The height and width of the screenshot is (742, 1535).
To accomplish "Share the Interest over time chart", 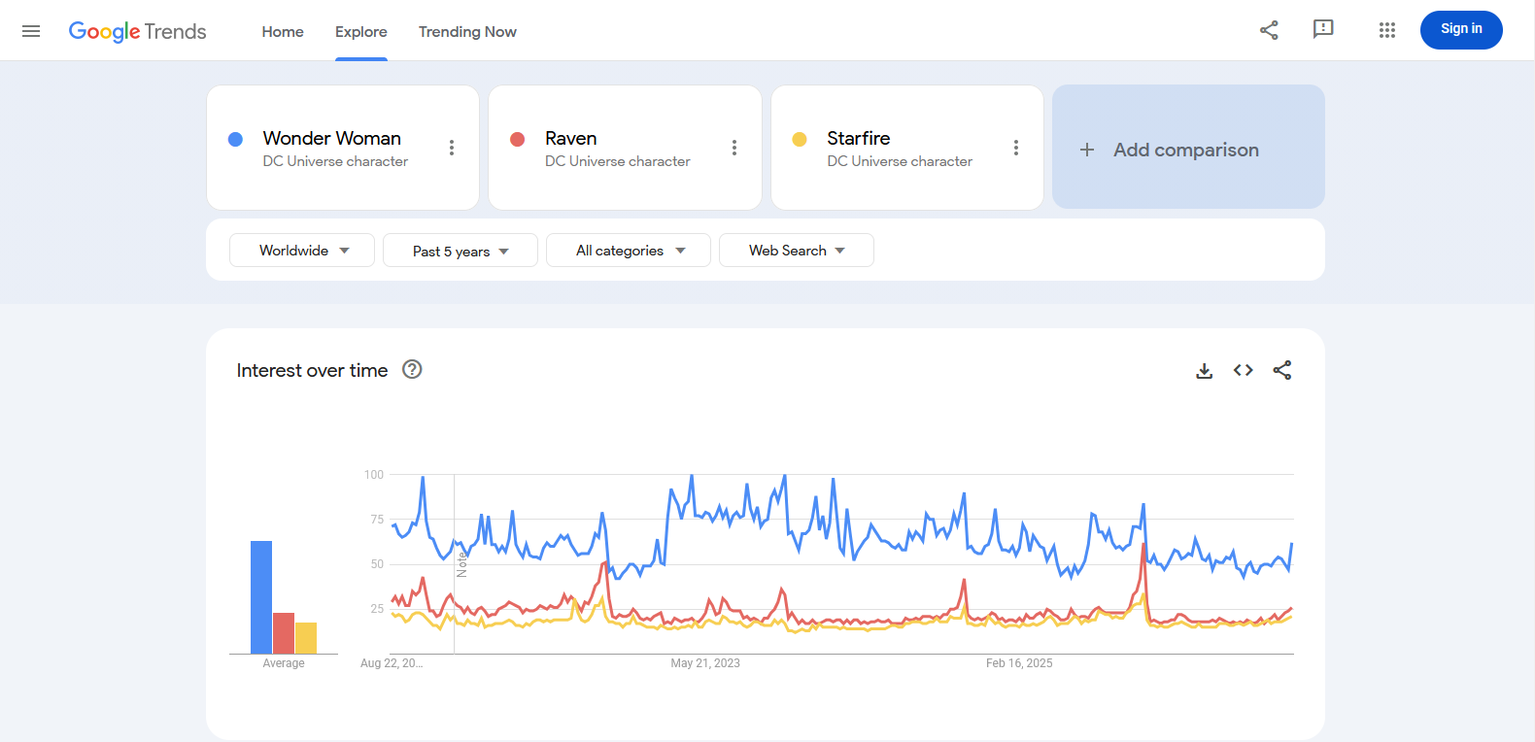I will [1282, 370].
